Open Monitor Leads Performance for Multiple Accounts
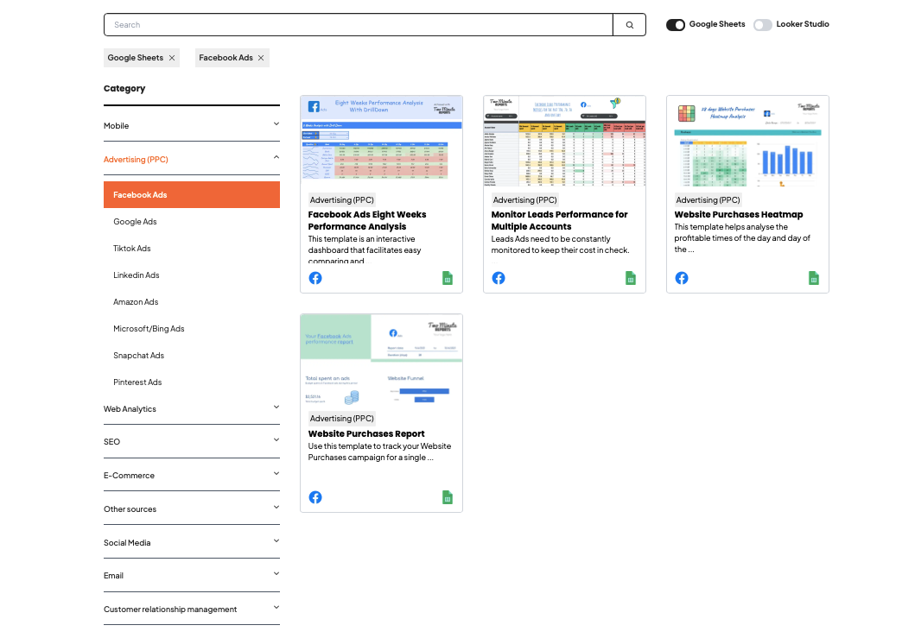The width and height of the screenshot is (915, 638). [559, 220]
